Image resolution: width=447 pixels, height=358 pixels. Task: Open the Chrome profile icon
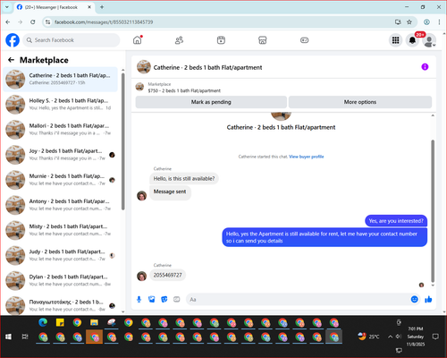tap(426, 22)
